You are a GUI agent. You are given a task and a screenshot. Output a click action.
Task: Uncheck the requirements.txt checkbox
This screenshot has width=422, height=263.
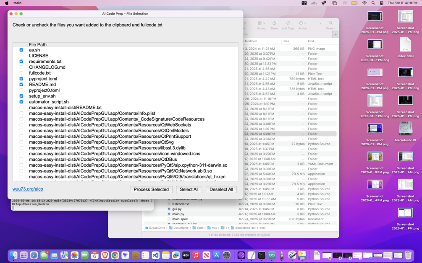coord(21,62)
